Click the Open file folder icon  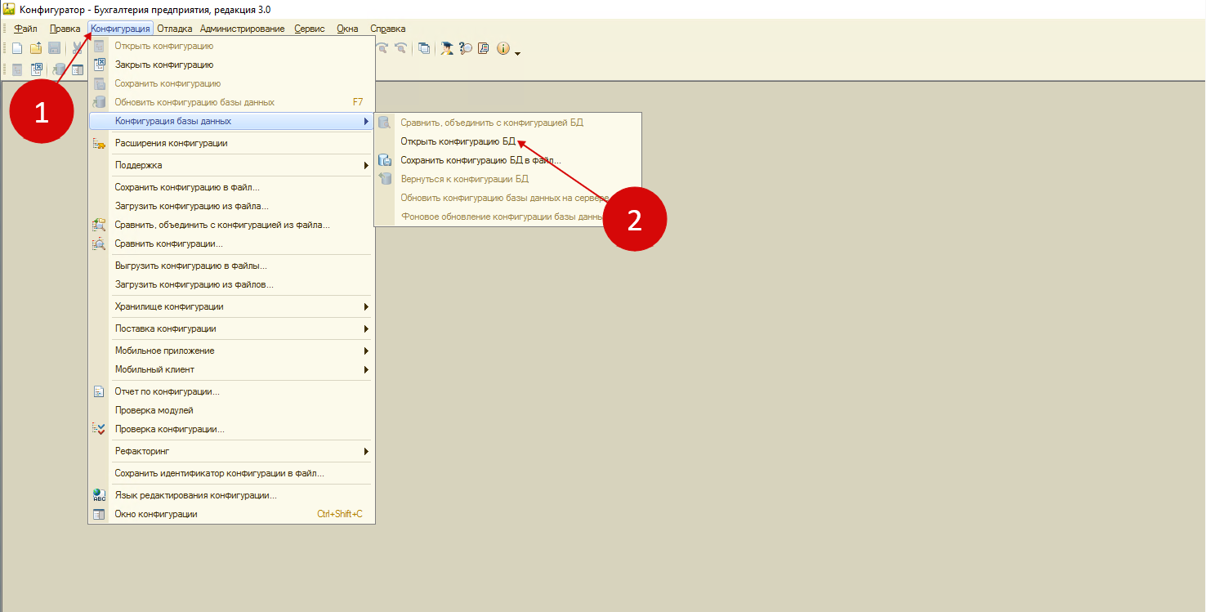tap(36, 48)
